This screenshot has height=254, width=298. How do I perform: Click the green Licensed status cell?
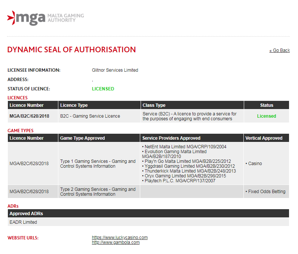tap(267, 116)
